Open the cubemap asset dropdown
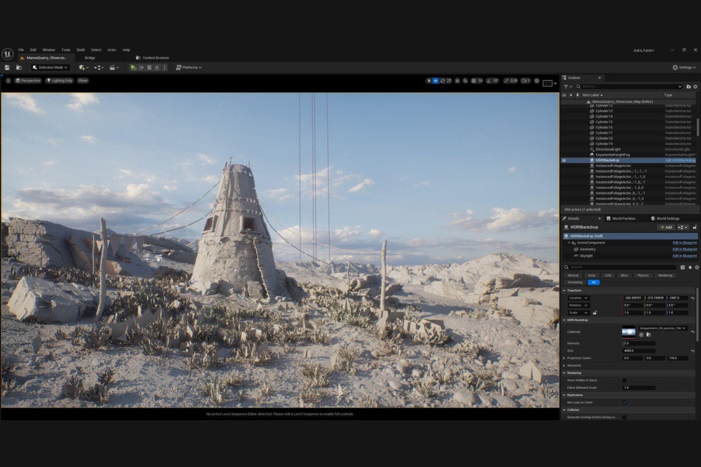The image size is (701, 467). (x=663, y=328)
